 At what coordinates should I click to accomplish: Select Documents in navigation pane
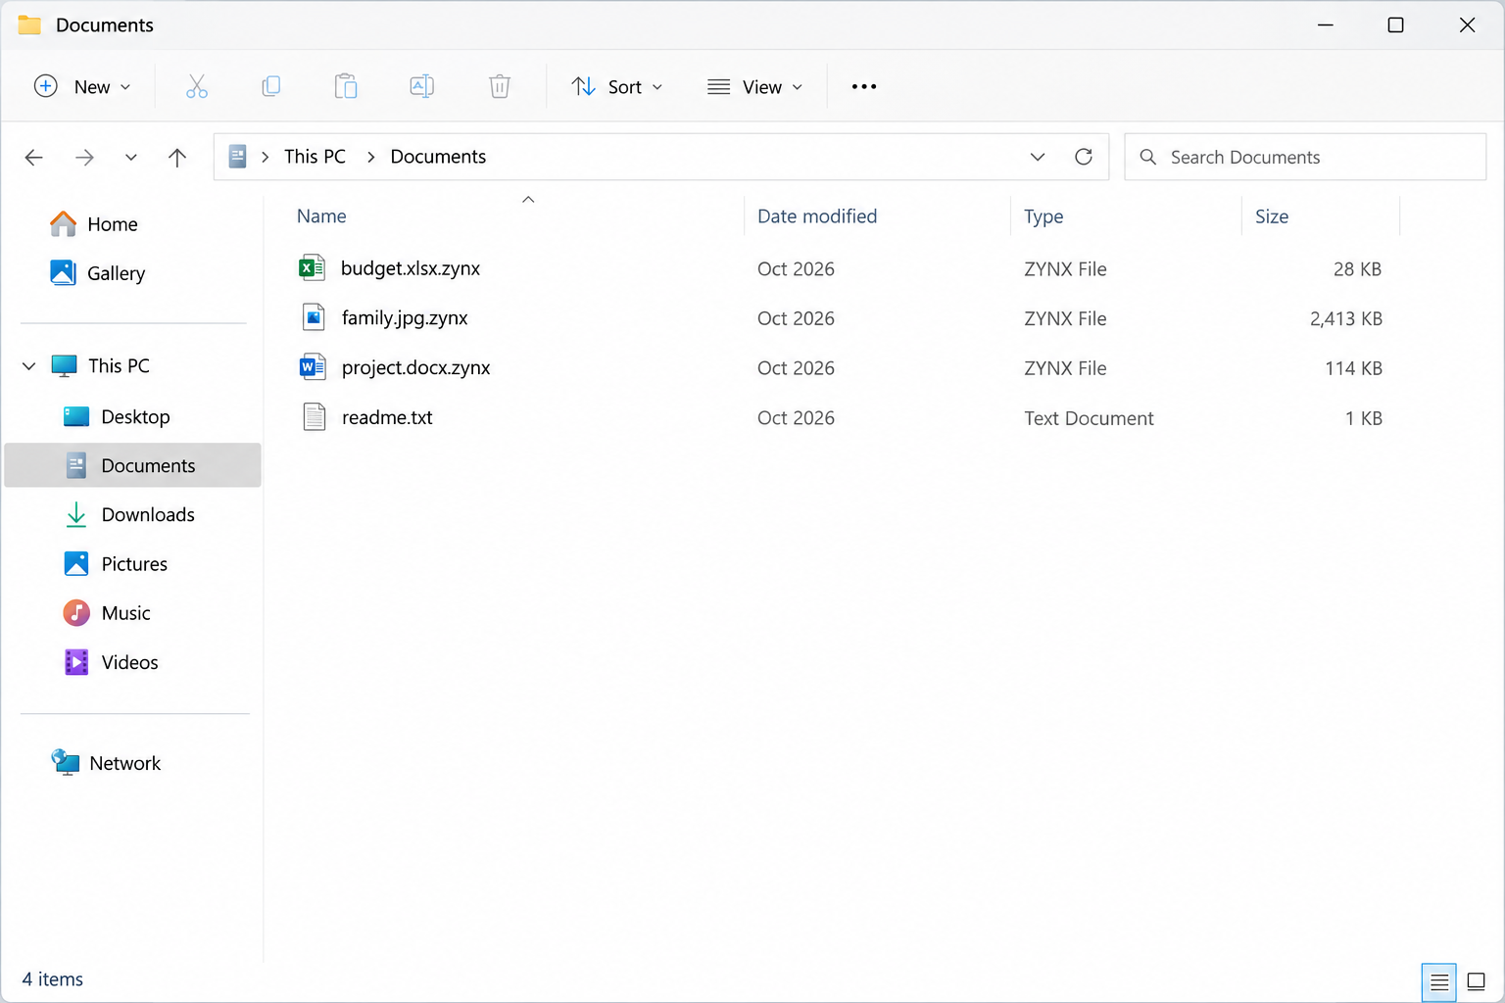point(133,465)
